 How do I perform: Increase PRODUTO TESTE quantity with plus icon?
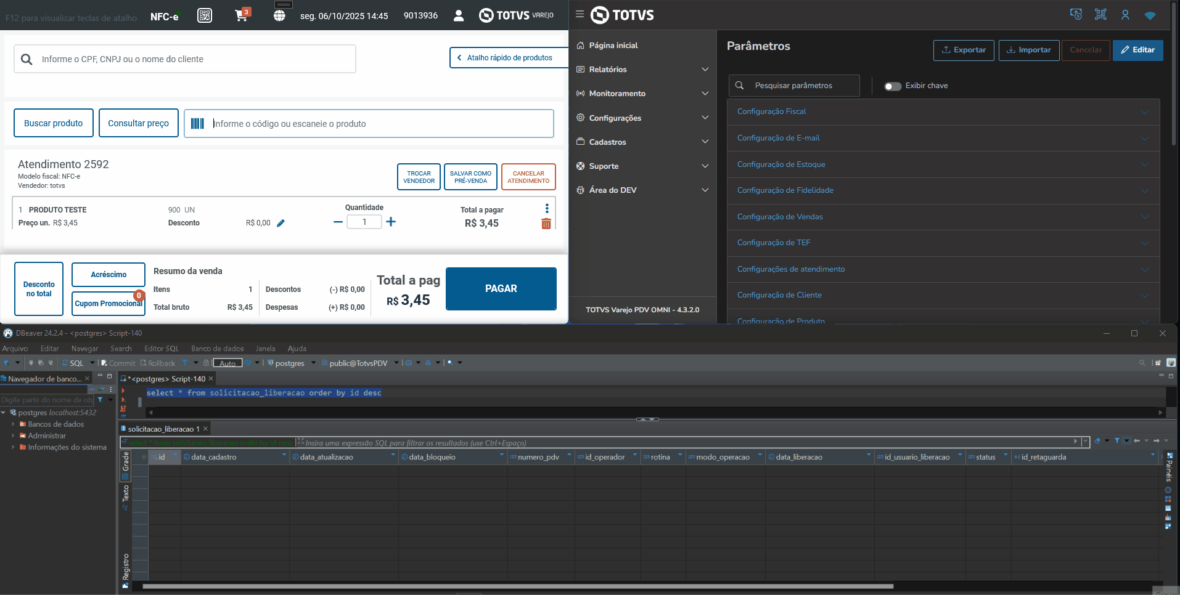point(391,222)
